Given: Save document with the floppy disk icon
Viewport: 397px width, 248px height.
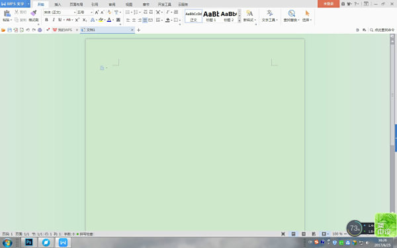Looking at the screenshot, I should click(x=10, y=30).
